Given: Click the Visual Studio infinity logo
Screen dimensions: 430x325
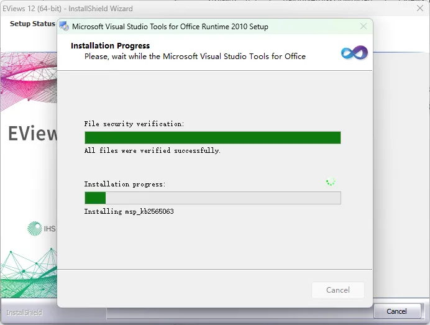Looking at the screenshot, I should coord(354,52).
